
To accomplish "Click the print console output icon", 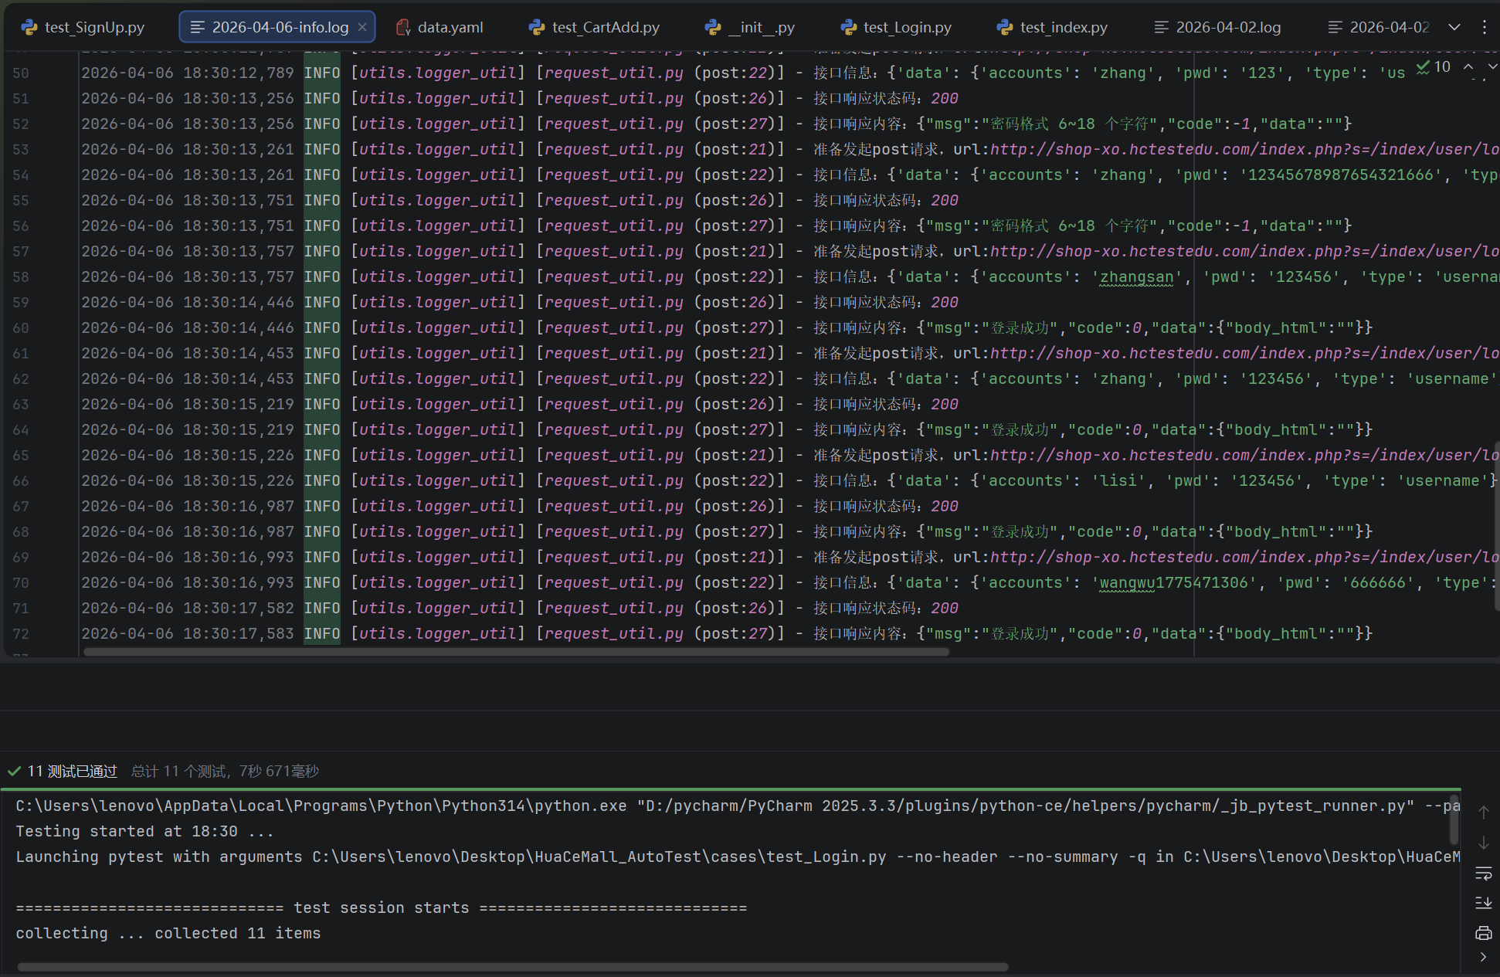I will tap(1483, 933).
